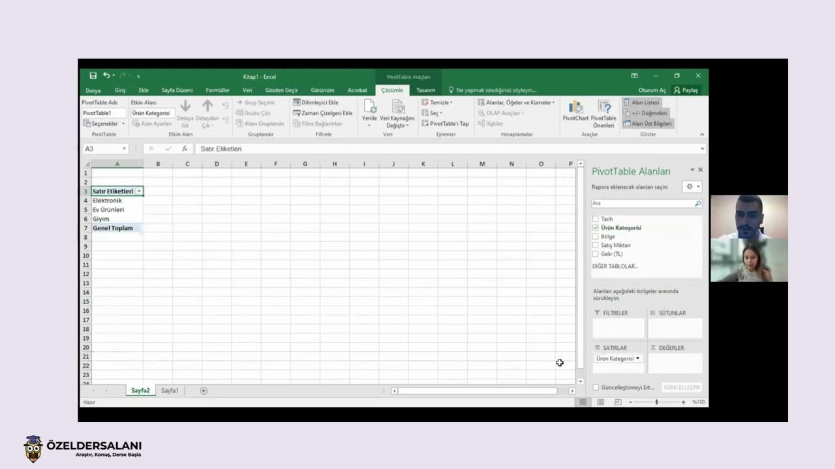The height and width of the screenshot is (469, 835).
Task: Check the Satış Miktarı field checkbox
Action: click(595, 245)
